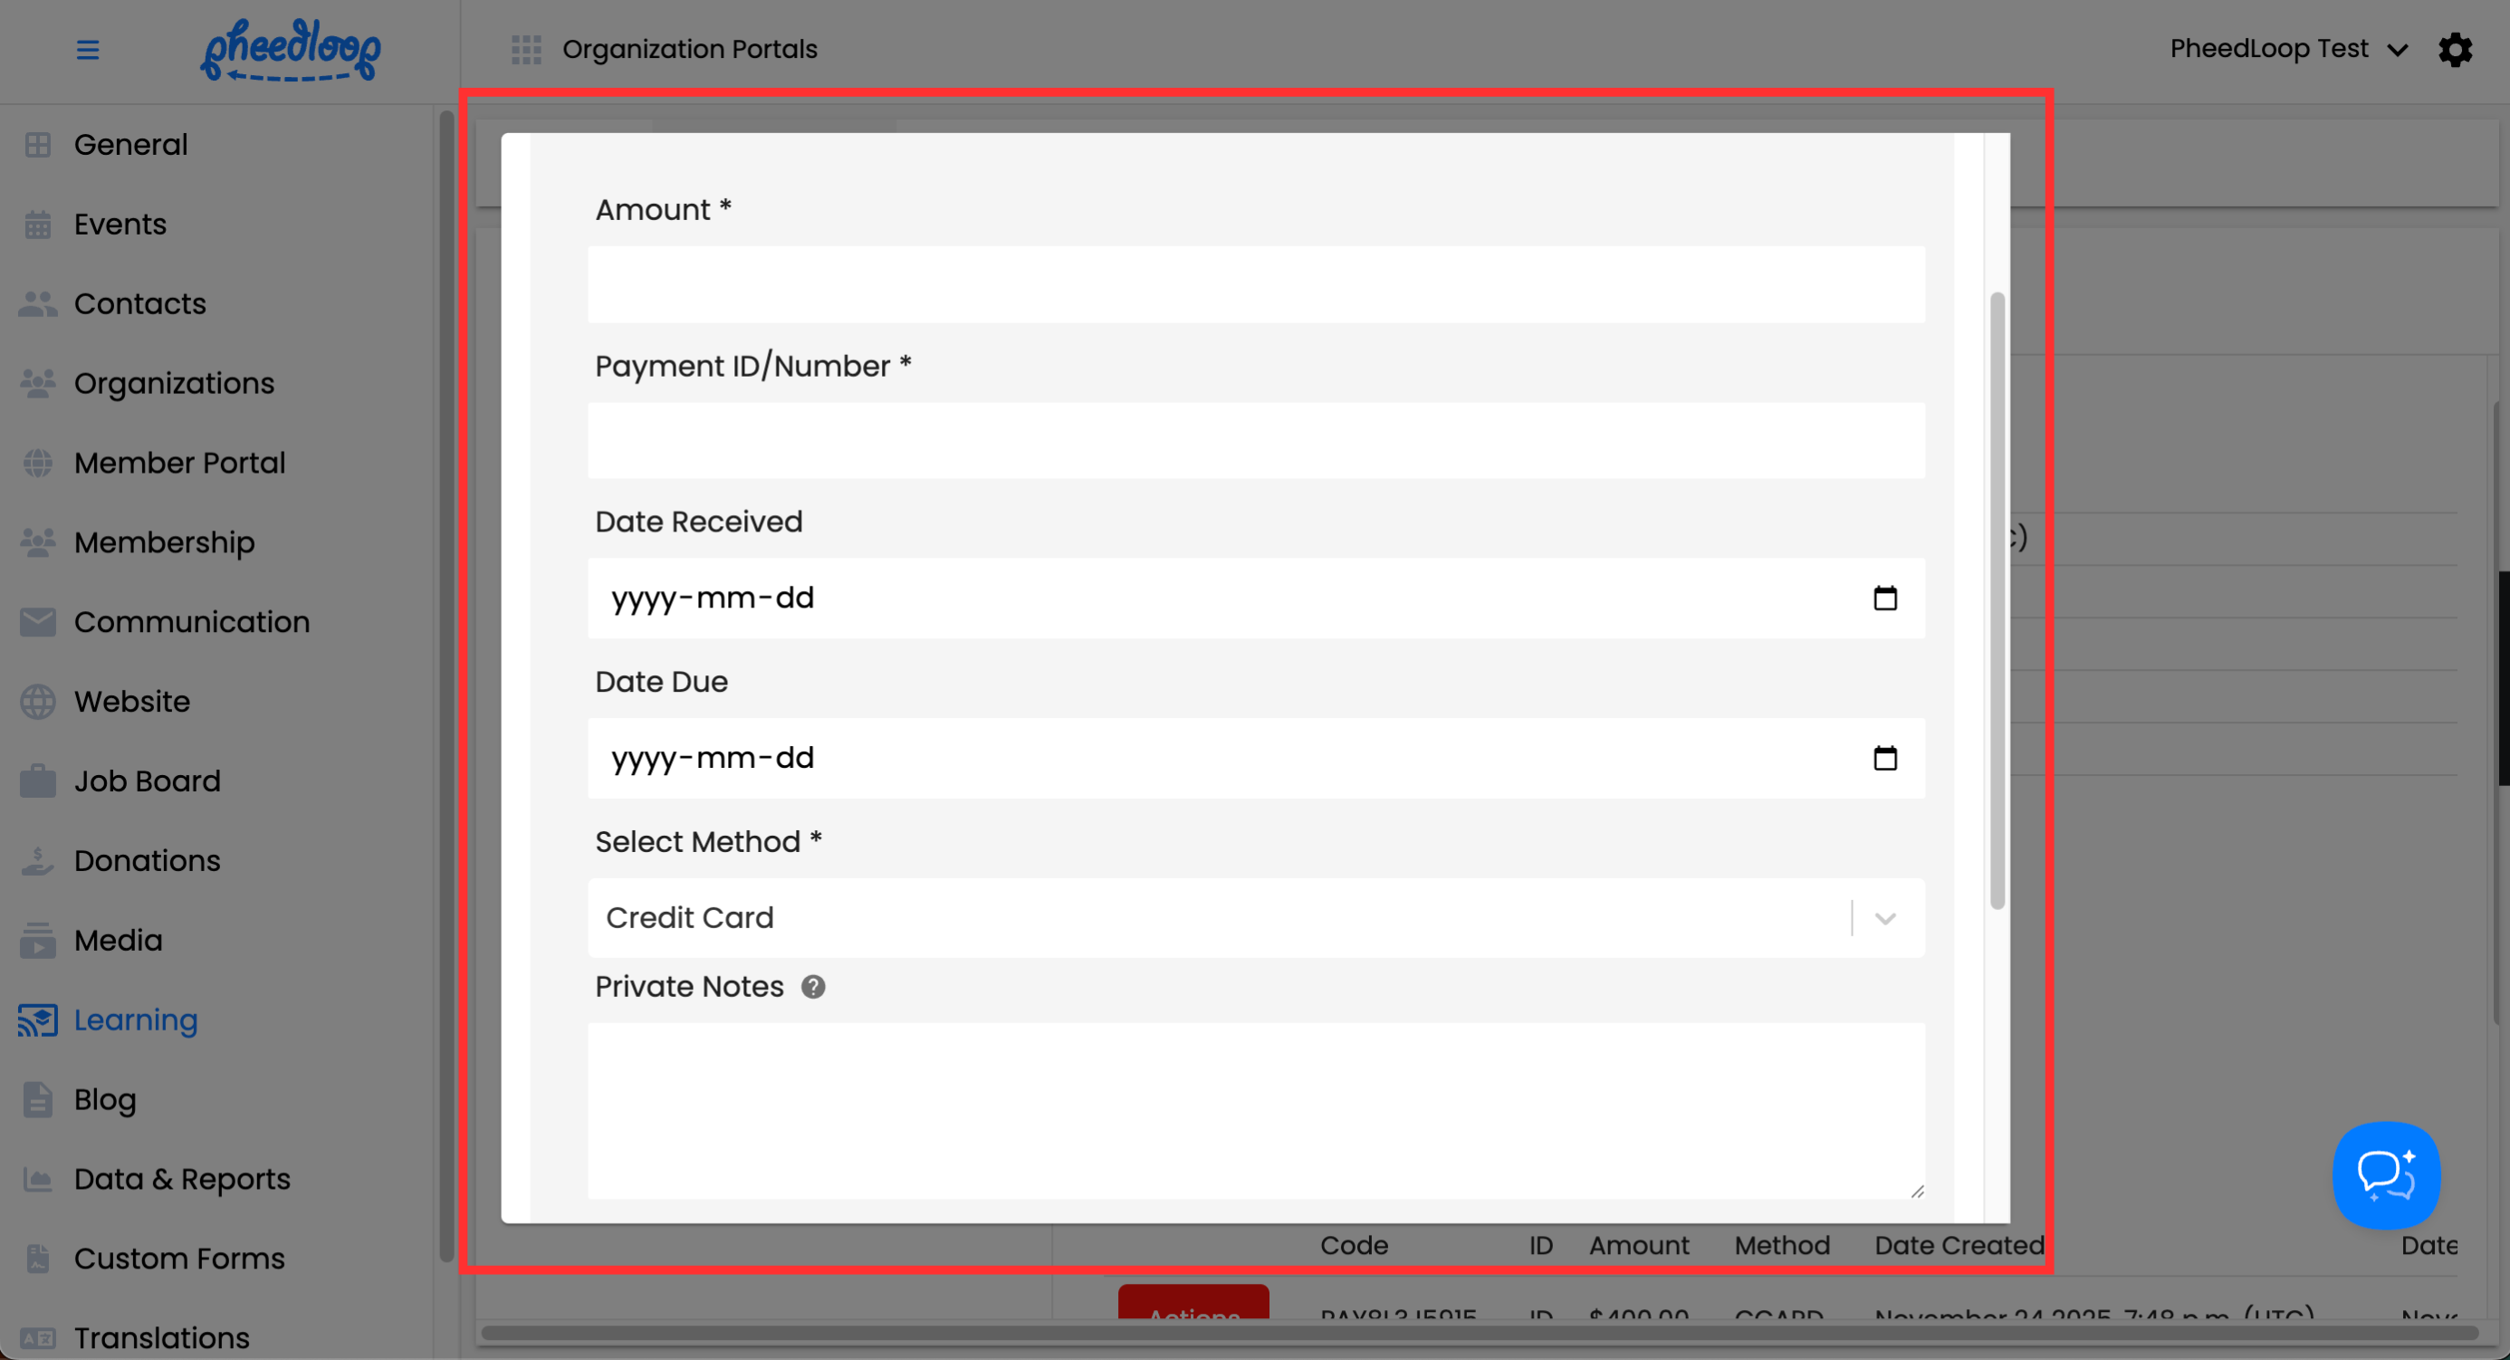
Task: Click the Amount input field
Action: [x=1255, y=284]
